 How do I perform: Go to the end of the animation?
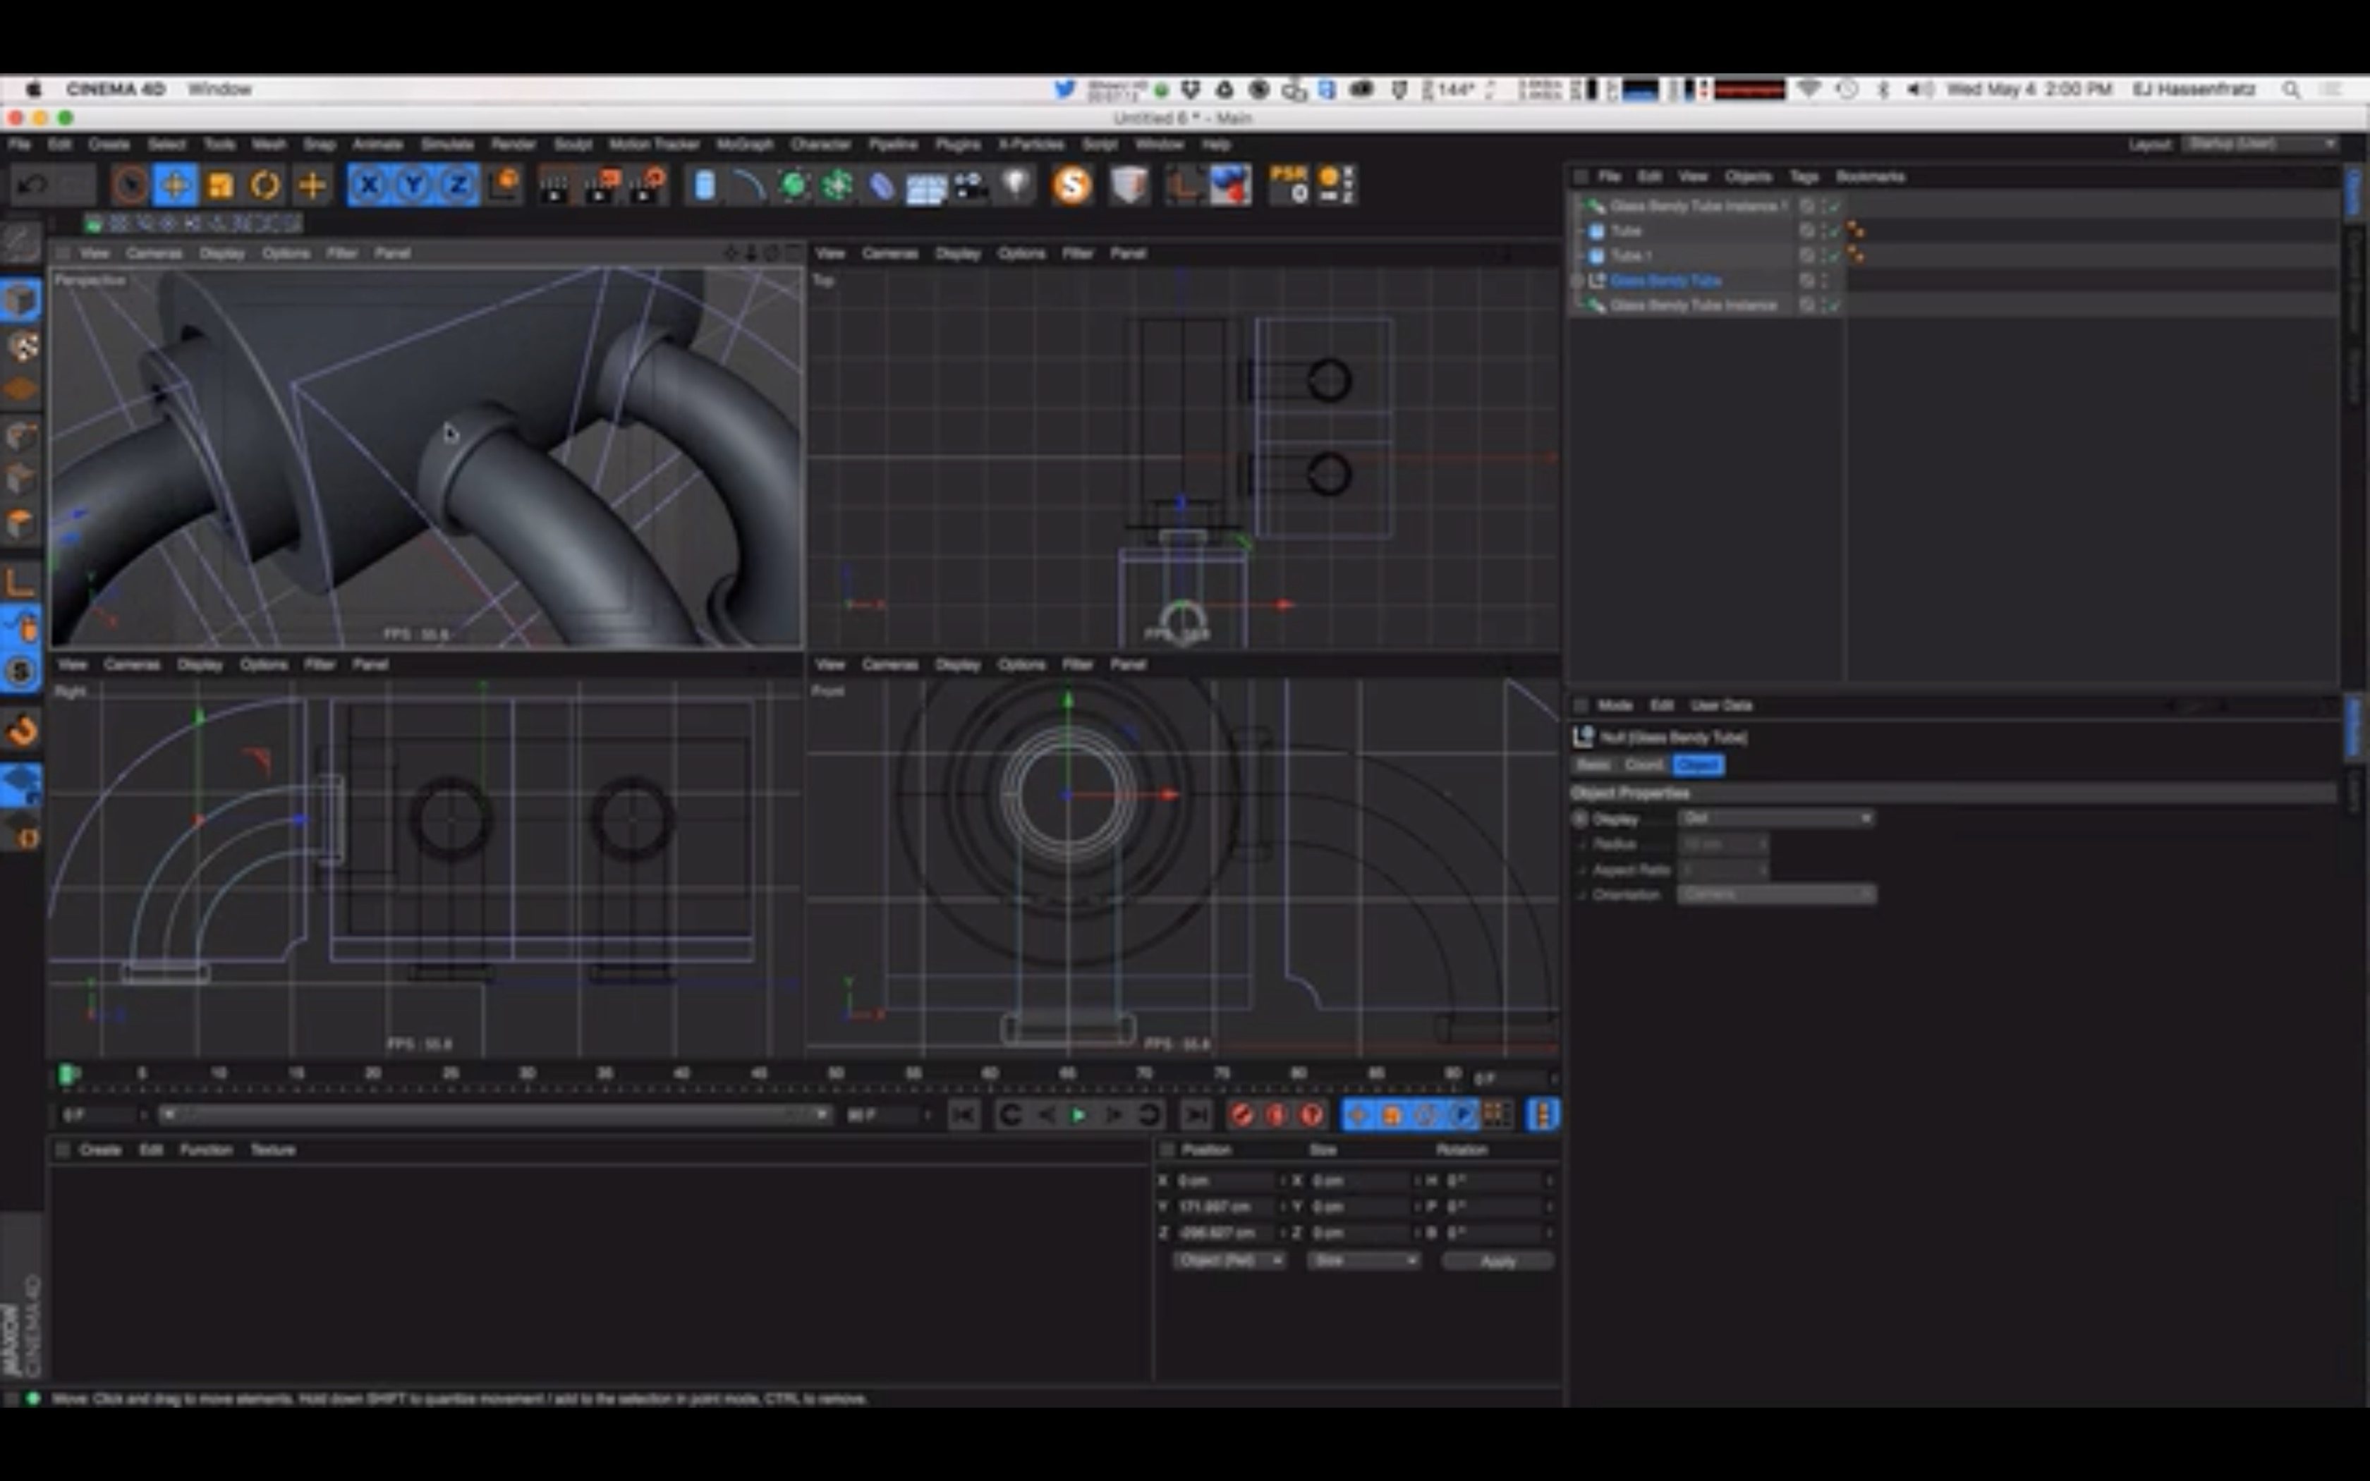coord(1196,1115)
